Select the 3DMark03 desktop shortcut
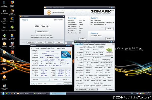This screenshot has width=152, height=100. click(4, 45)
